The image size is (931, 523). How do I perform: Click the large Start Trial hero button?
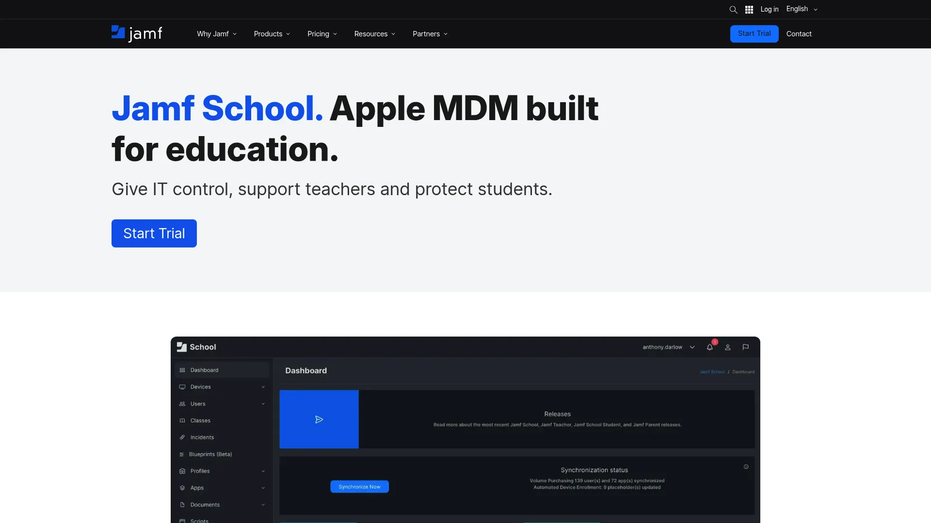[154, 233]
